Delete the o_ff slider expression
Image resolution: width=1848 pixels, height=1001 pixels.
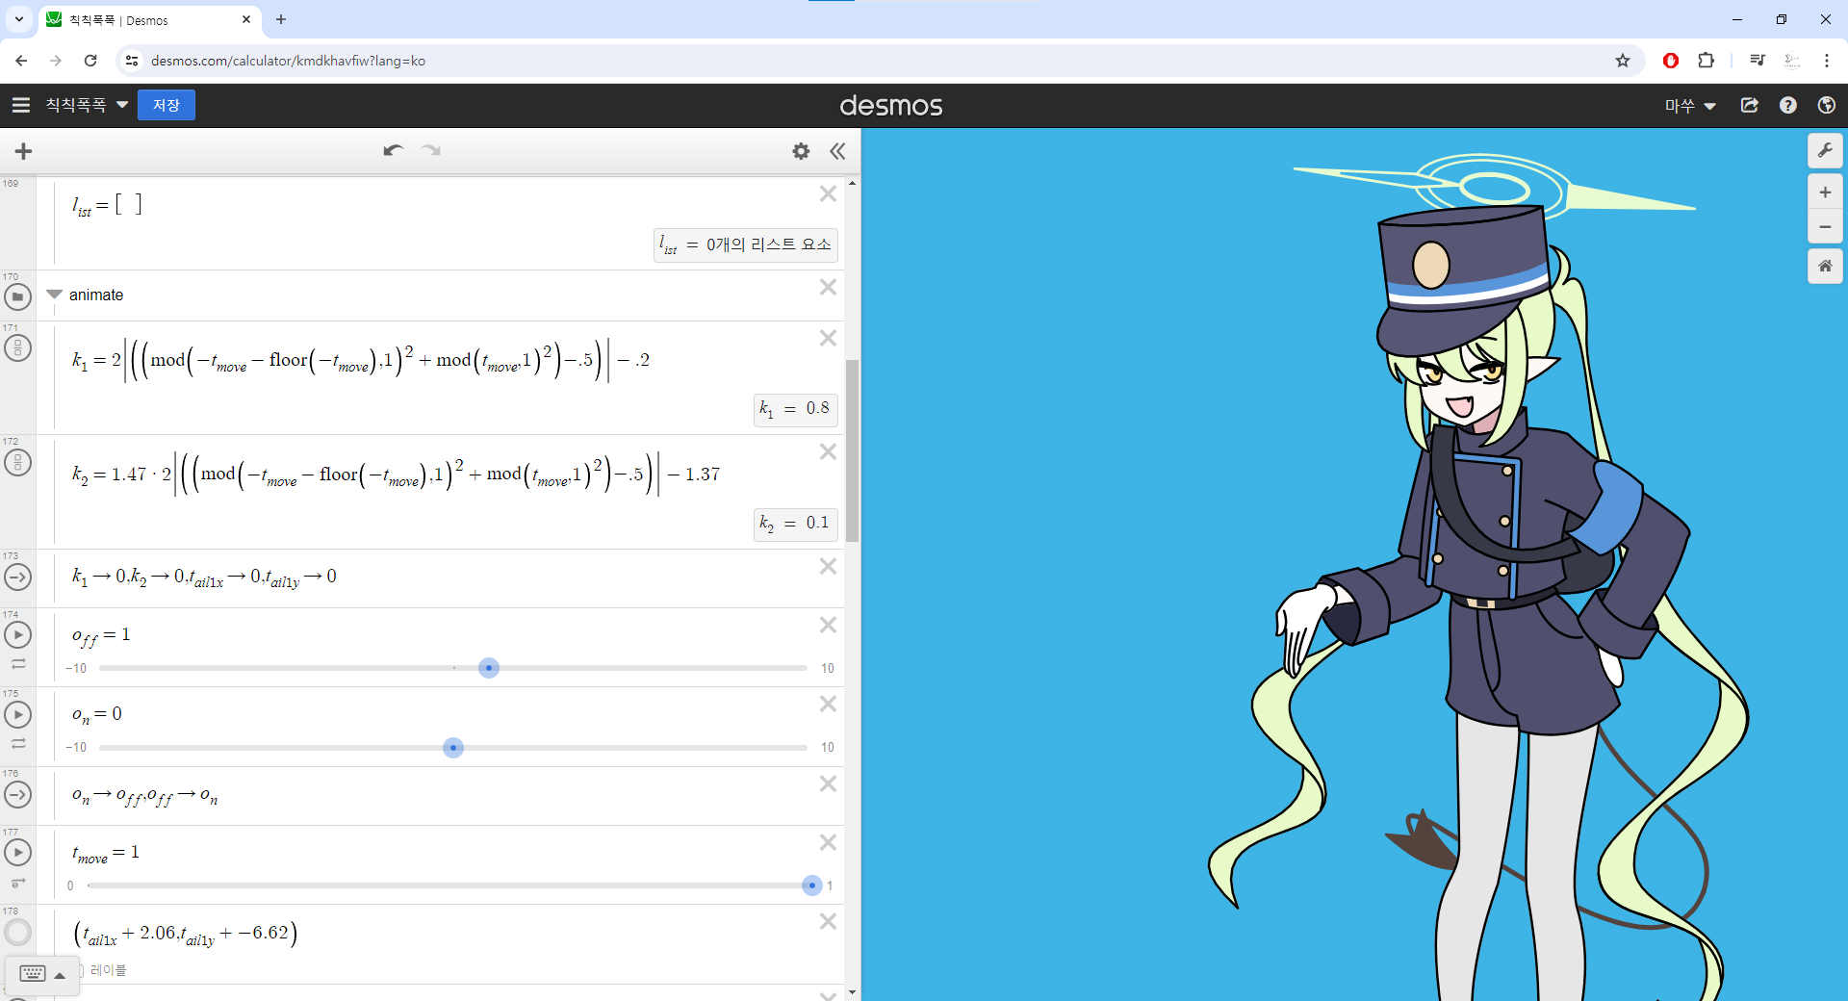(828, 626)
